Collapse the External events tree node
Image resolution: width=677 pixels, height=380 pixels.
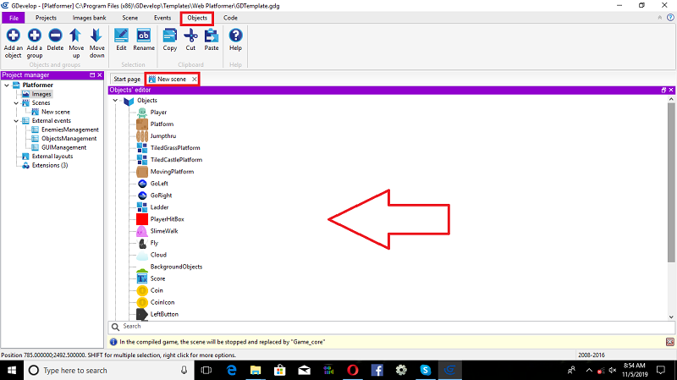(x=16, y=121)
